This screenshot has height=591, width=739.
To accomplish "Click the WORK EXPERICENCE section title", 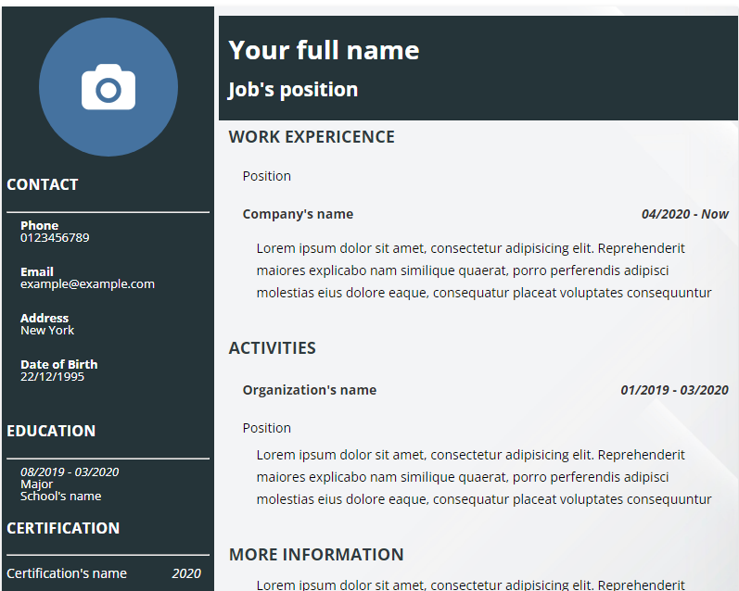I will click(312, 137).
